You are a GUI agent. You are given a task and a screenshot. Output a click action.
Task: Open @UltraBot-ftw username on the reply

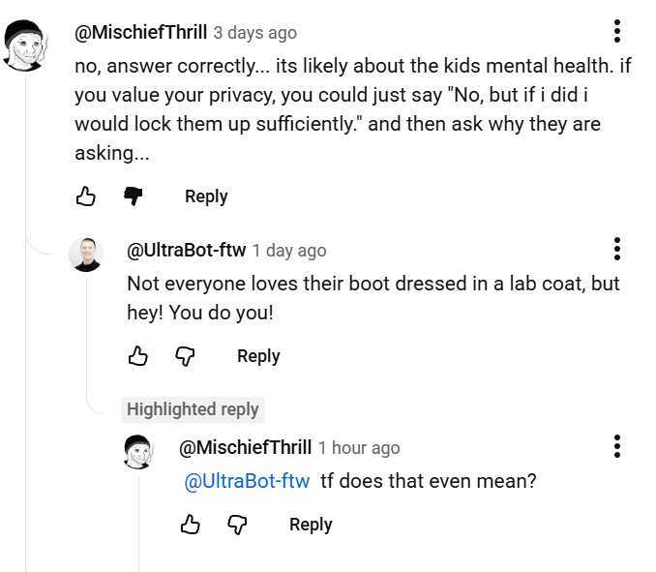coord(187,251)
